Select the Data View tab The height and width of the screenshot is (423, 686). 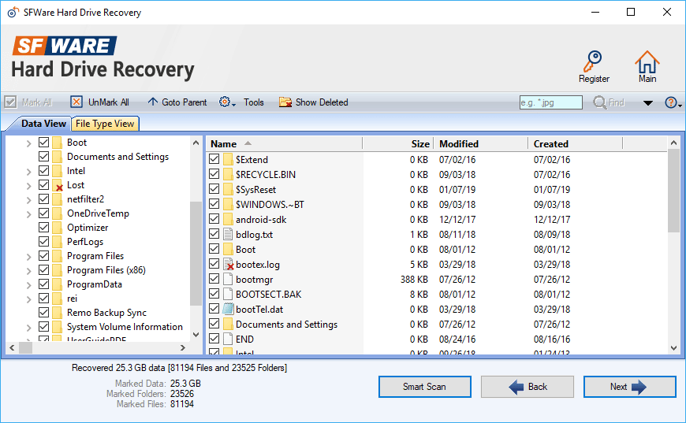click(x=43, y=124)
